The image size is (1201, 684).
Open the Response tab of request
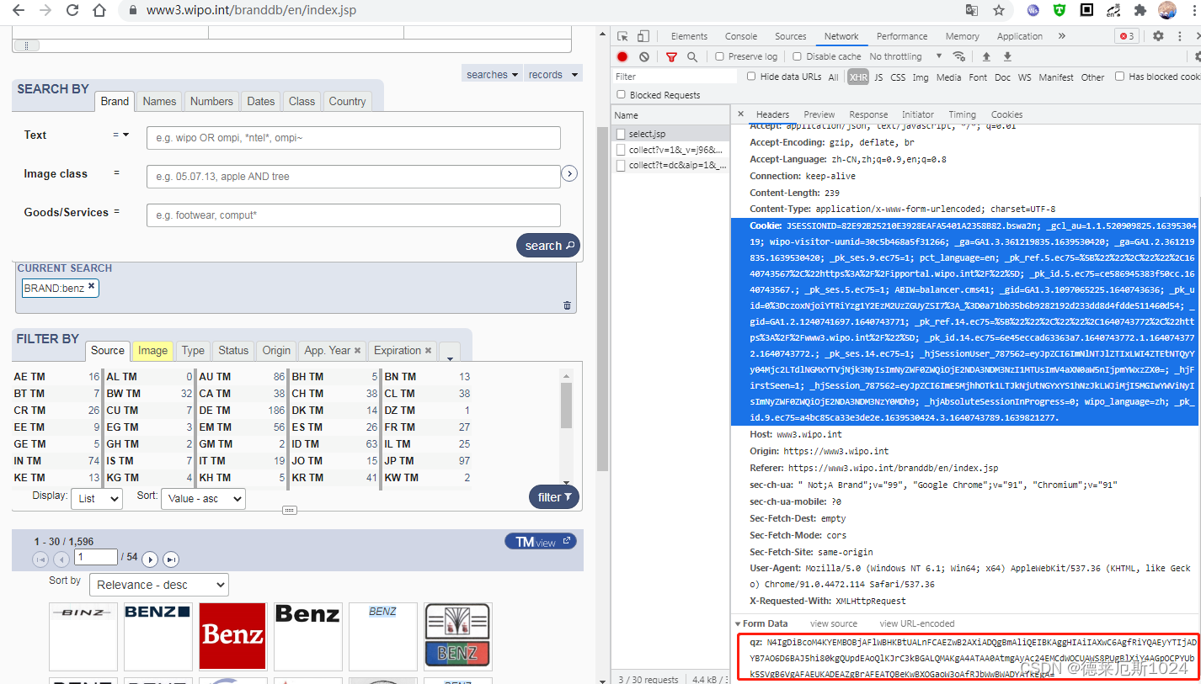tap(868, 114)
